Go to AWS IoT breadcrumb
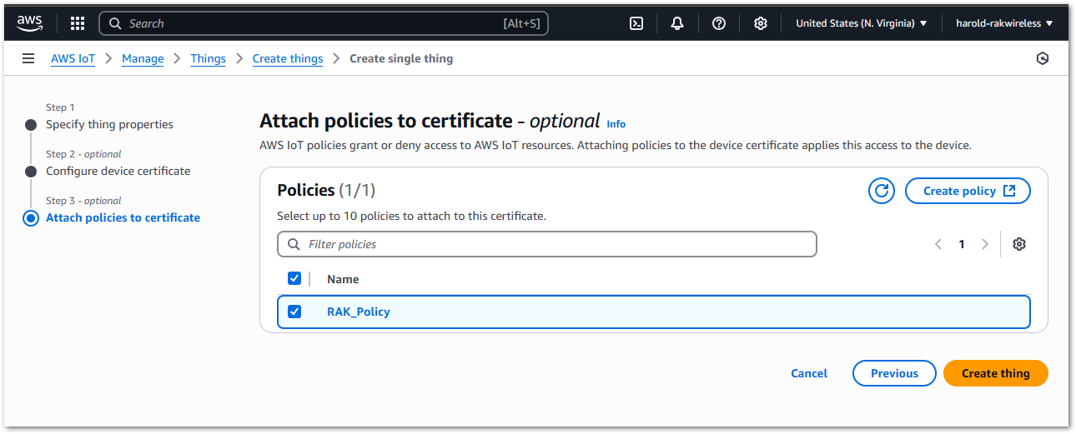The height and width of the screenshot is (434, 1076). pos(73,58)
